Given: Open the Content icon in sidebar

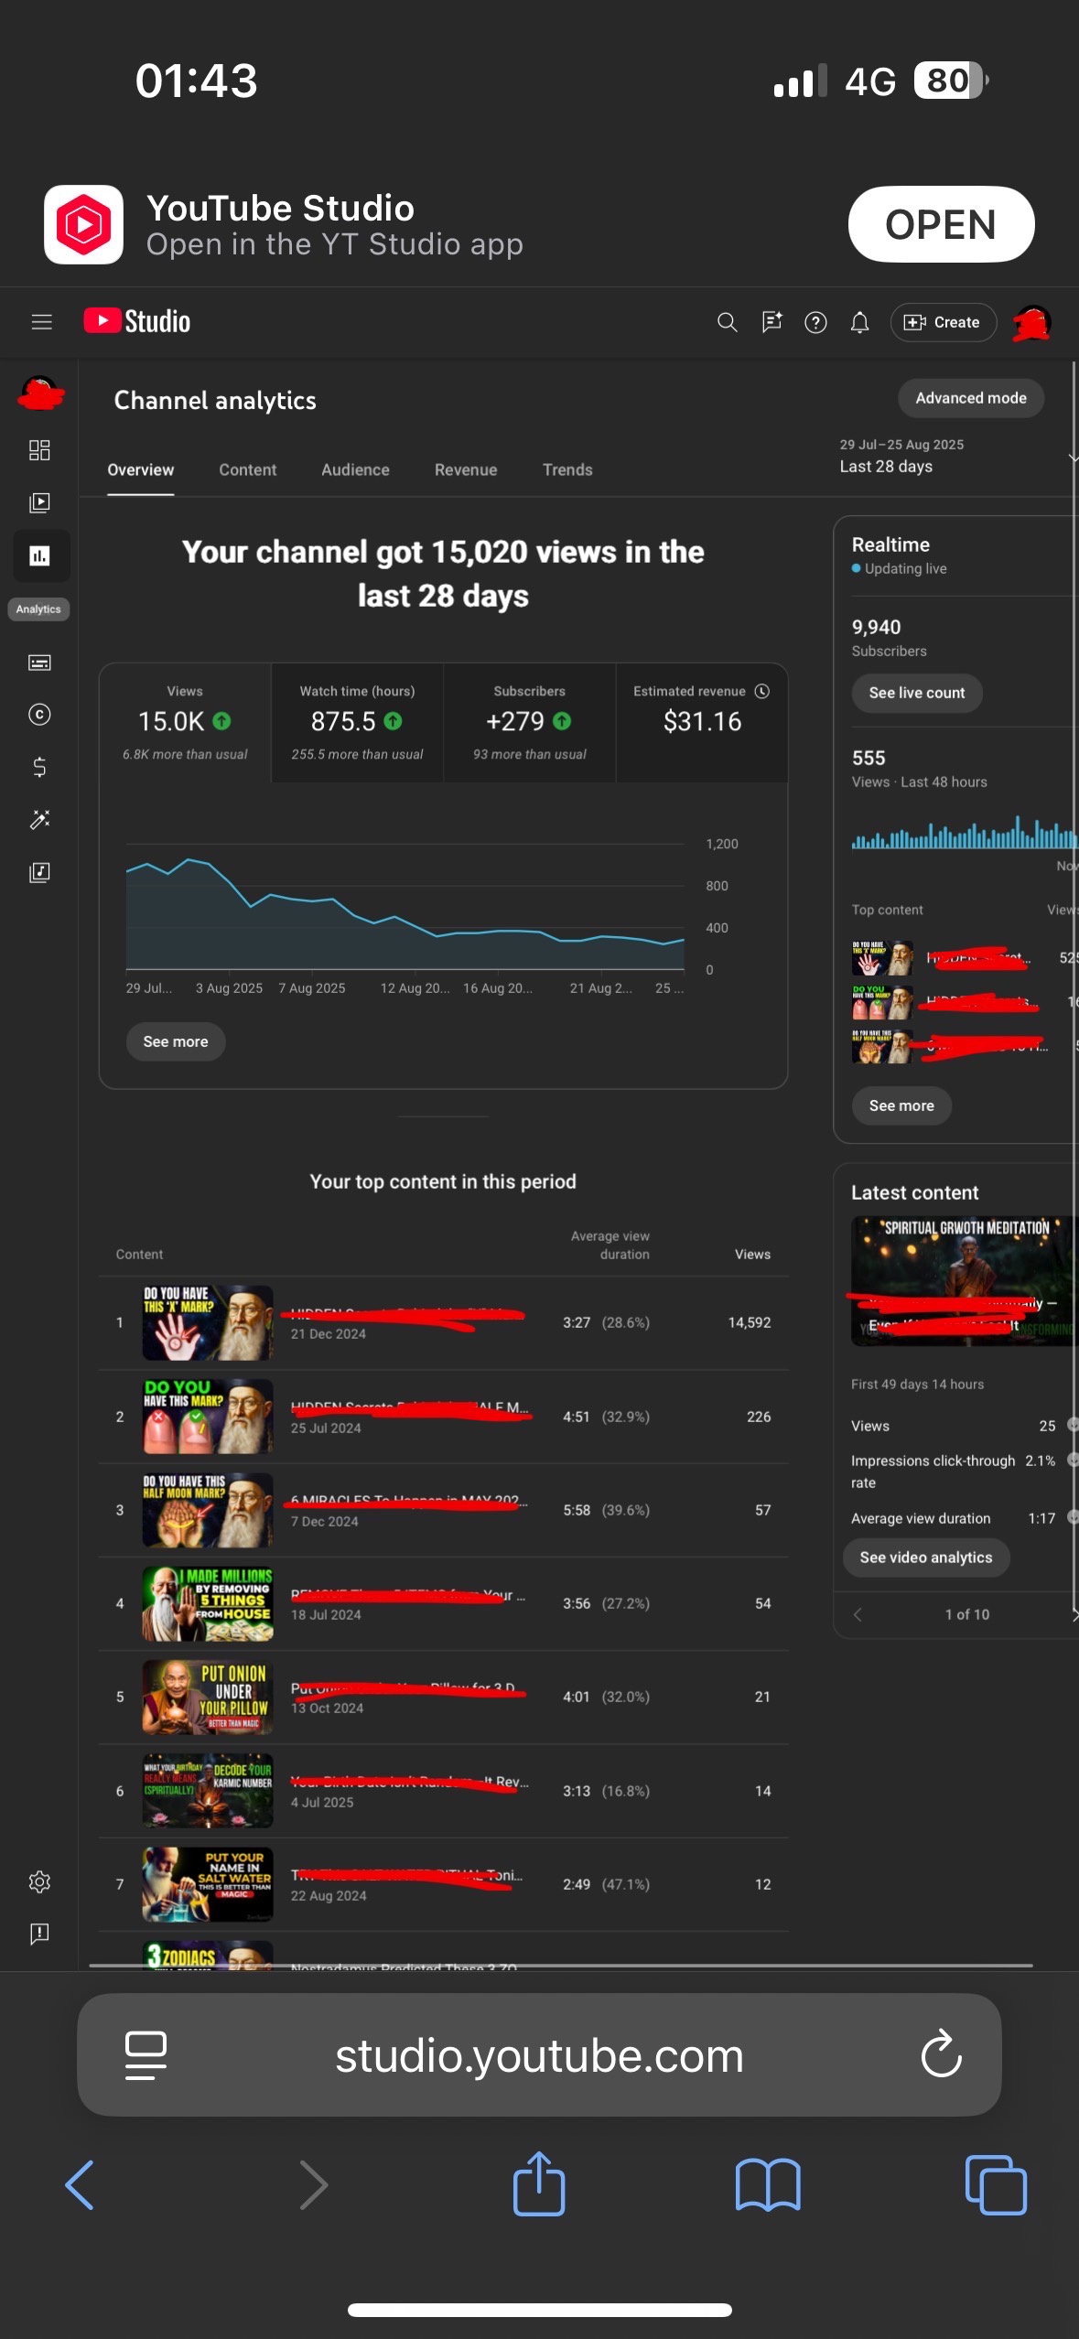Looking at the screenshot, I should coord(39,502).
